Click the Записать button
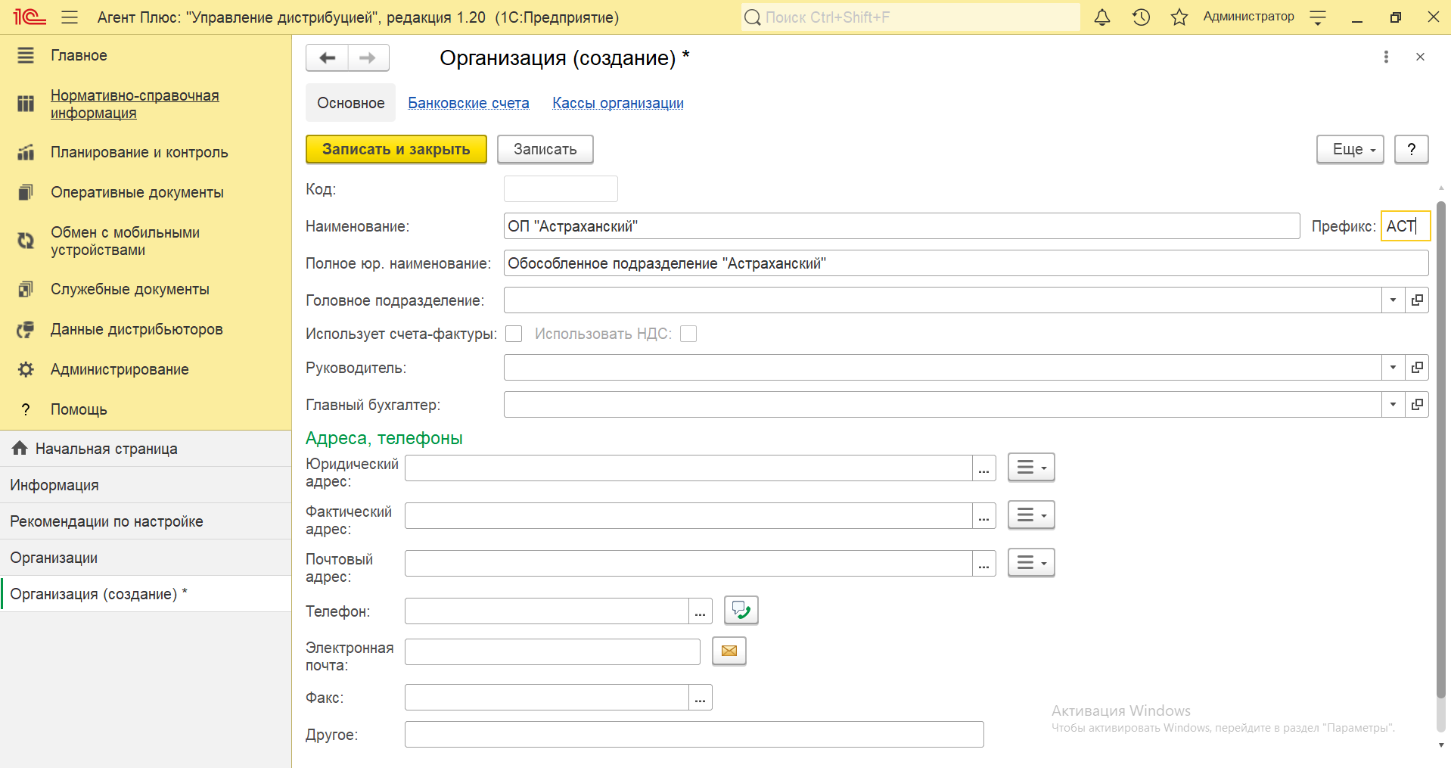 click(x=545, y=149)
